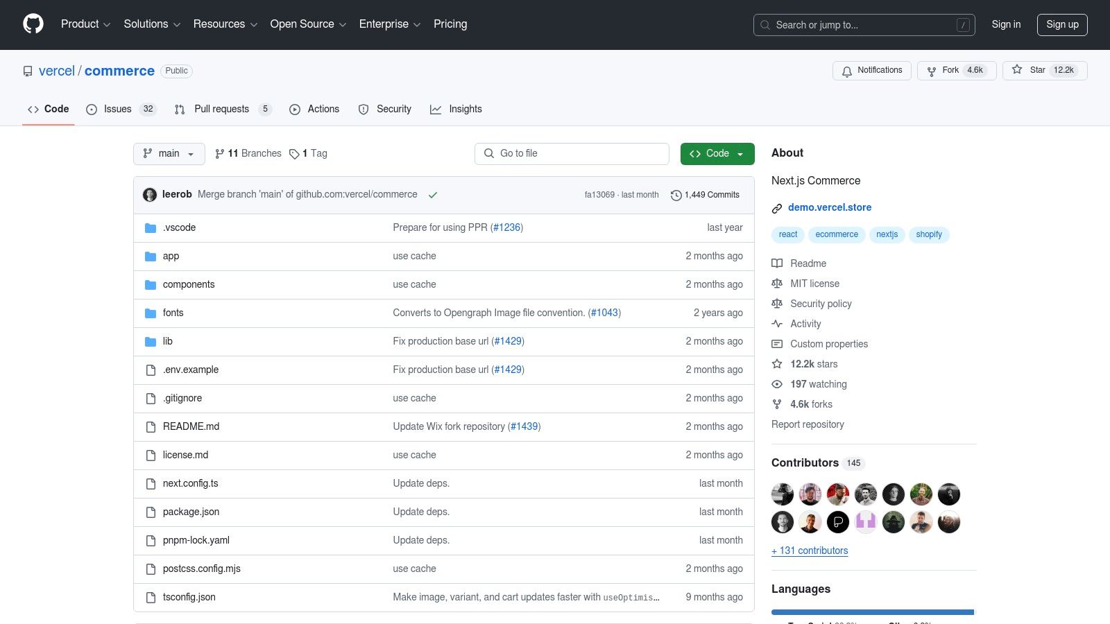This screenshot has height=624, width=1110.
Task: Click the react topic tag
Action: [x=788, y=234]
